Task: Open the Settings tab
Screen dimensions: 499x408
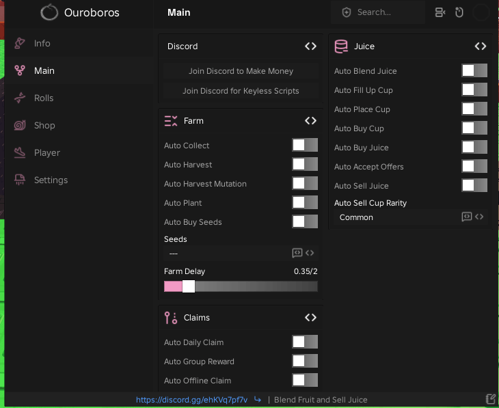Action: coord(79,180)
